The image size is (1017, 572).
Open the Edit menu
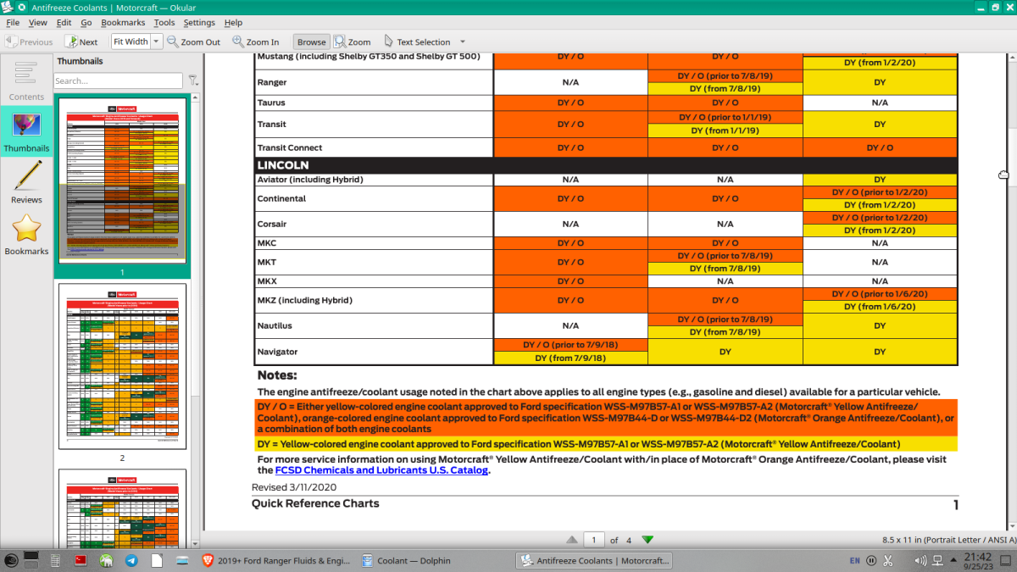pyautogui.click(x=64, y=22)
